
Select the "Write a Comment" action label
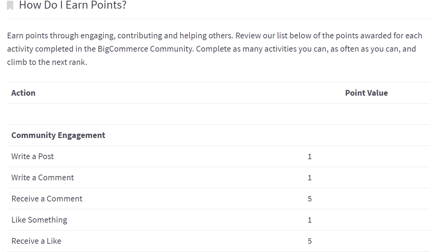pyautogui.click(x=43, y=177)
